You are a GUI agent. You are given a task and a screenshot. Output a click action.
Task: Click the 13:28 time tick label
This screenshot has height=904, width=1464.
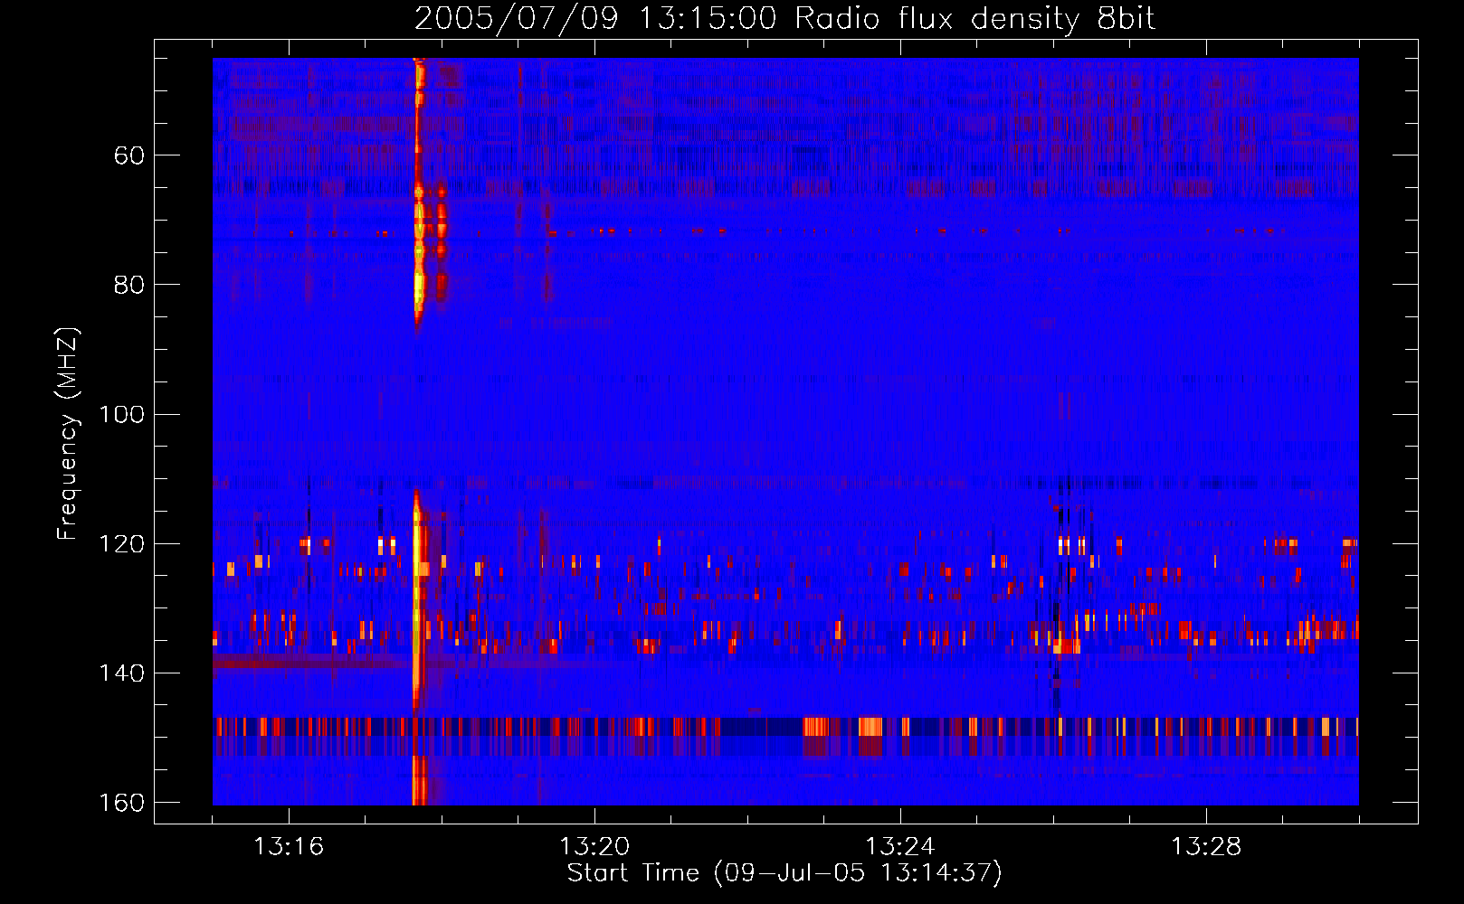[1206, 847]
